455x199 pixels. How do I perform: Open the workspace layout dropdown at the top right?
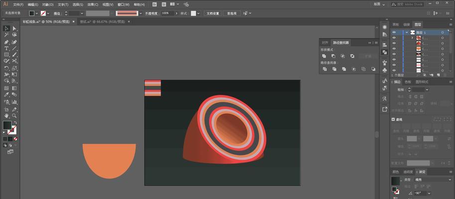point(380,4)
